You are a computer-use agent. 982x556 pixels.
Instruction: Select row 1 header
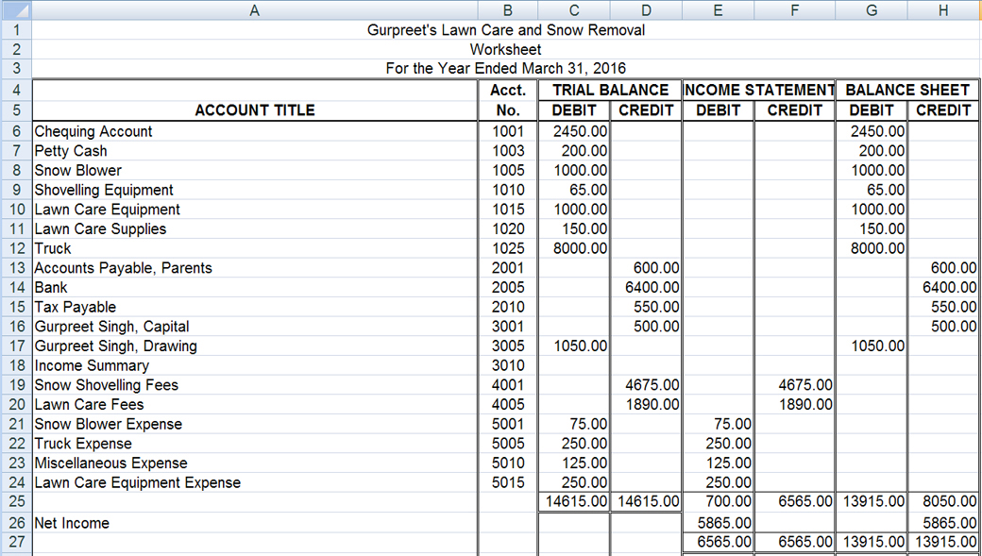point(15,30)
